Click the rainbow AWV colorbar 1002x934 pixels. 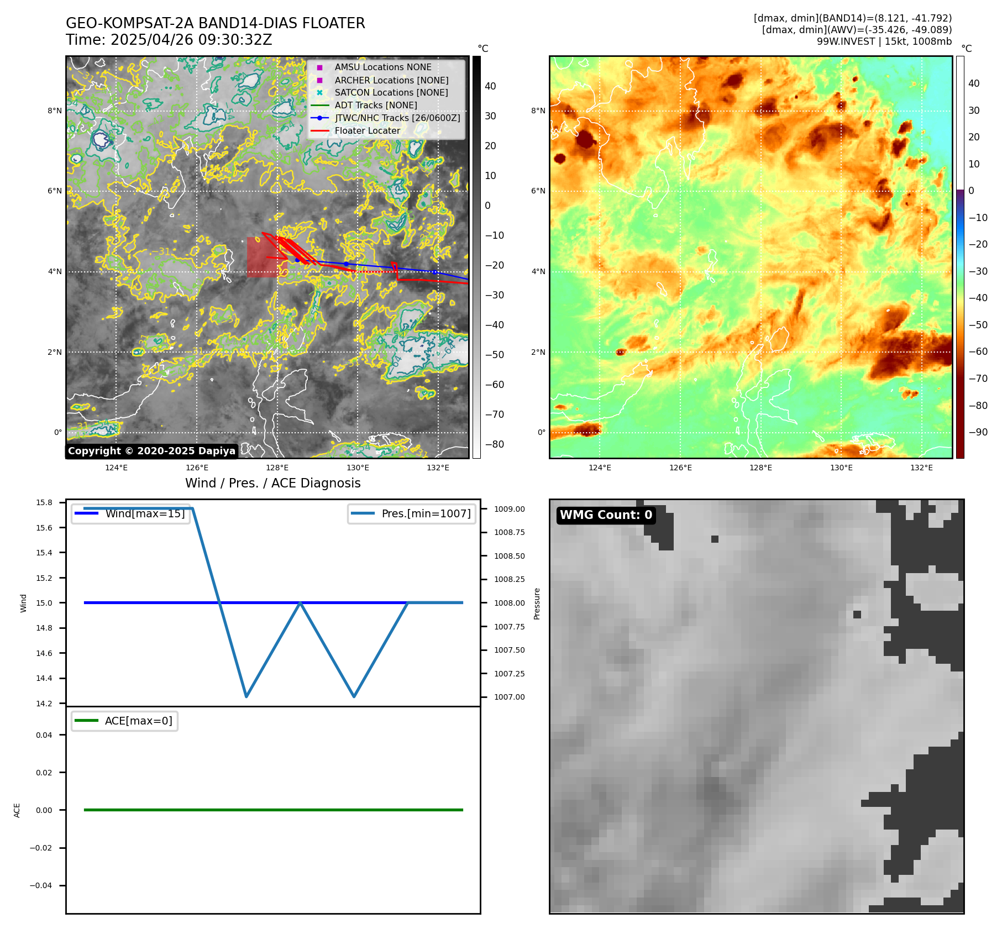960,257
